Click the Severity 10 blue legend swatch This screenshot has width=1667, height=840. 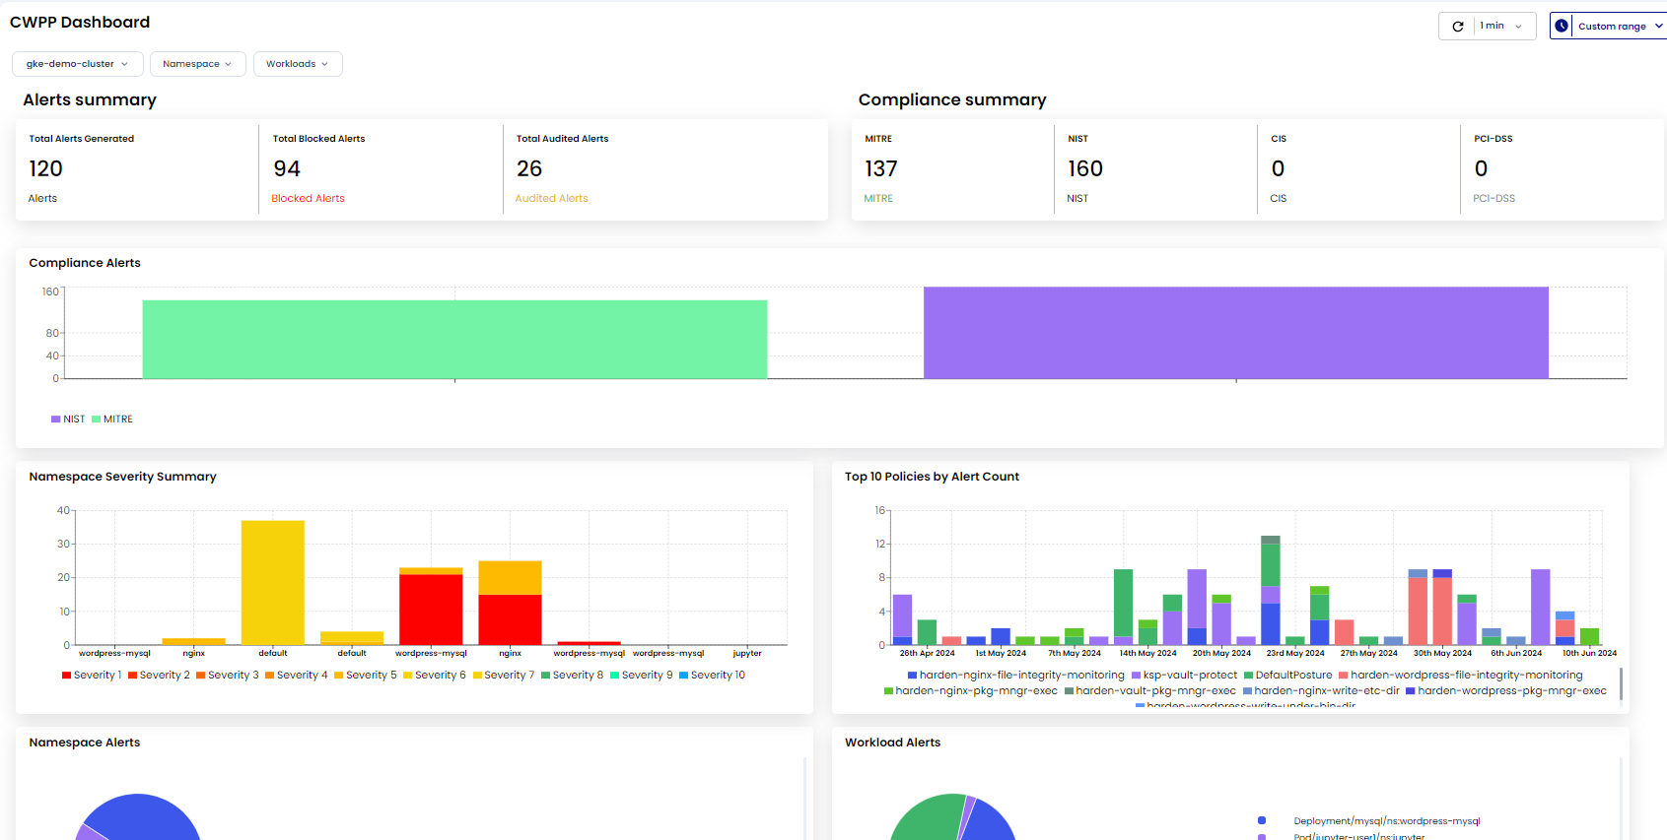click(x=683, y=676)
